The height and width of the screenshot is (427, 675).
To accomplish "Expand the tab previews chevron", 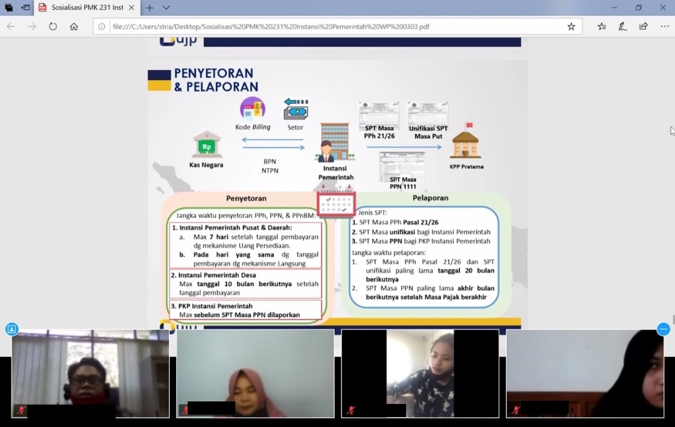I will (x=166, y=8).
